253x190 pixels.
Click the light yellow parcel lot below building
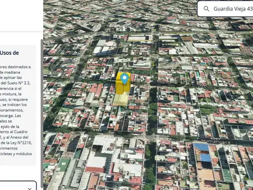[121, 99]
